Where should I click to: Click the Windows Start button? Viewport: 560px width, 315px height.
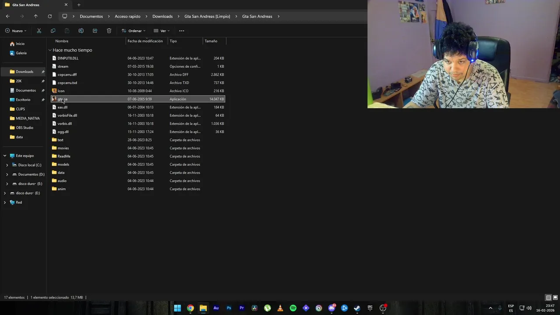click(x=178, y=308)
